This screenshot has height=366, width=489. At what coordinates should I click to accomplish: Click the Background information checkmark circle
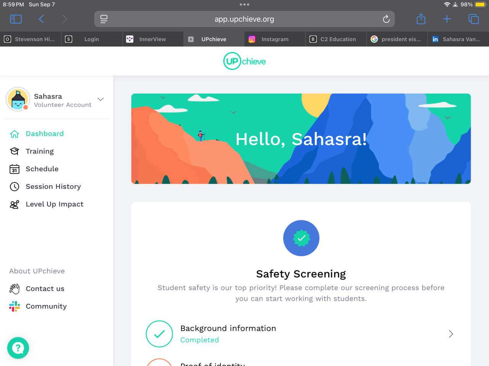coord(159,334)
